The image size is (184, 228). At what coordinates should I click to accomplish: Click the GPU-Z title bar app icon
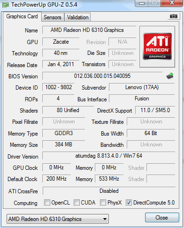[x=5, y=5]
